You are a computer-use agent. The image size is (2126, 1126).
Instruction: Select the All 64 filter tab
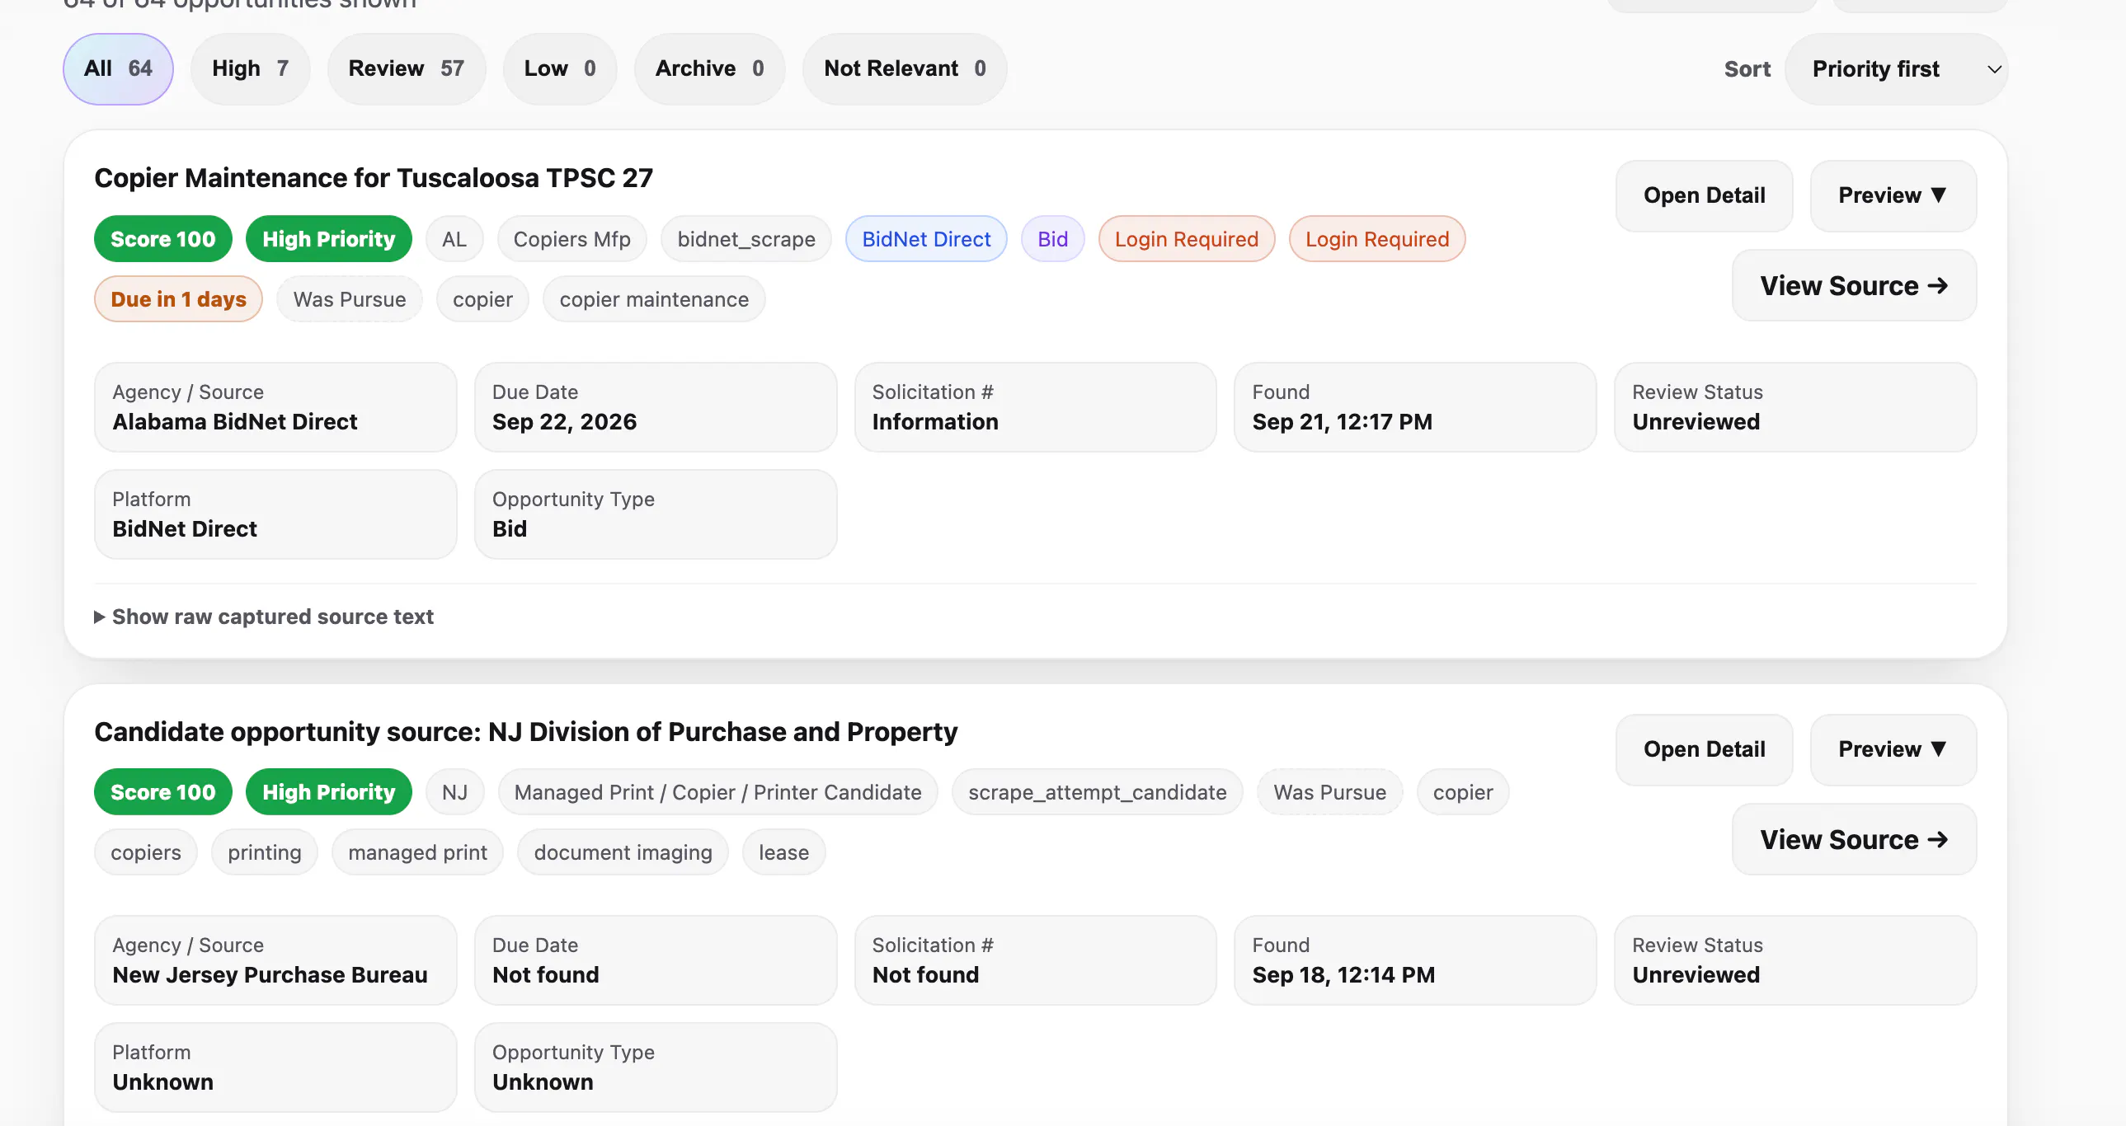pos(118,68)
